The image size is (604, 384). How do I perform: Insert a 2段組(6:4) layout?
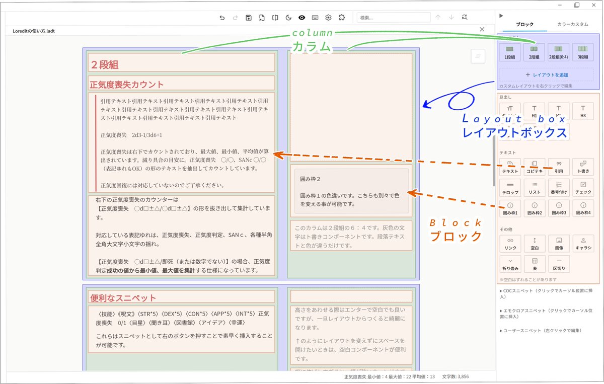(558, 52)
